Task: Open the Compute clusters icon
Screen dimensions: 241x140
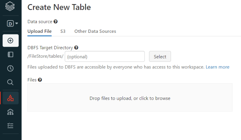Action: pyautogui.click(x=10, y=112)
